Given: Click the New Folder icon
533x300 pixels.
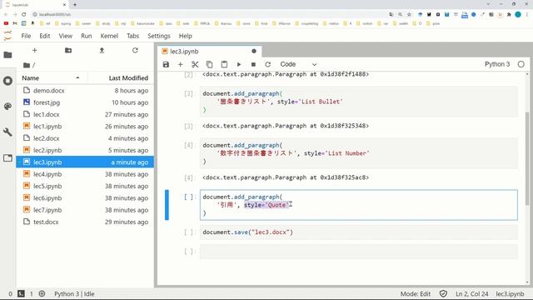Looking at the screenshot, I should 68,50.
